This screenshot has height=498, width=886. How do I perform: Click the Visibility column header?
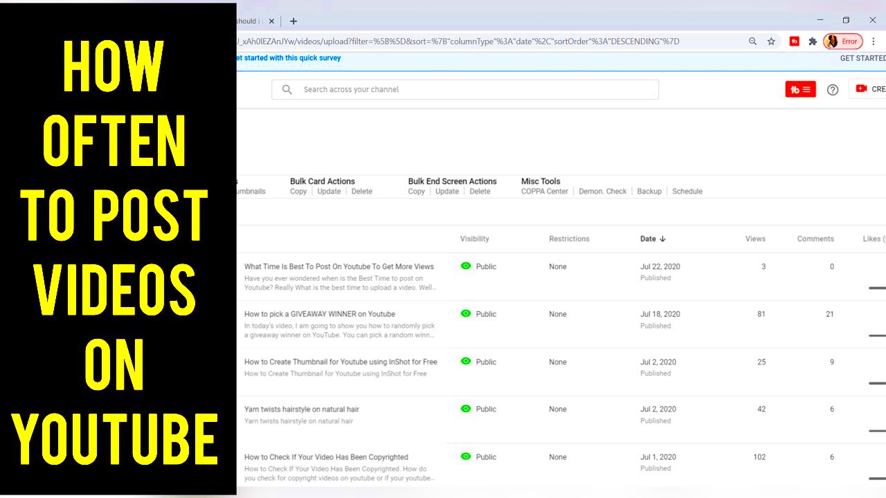pyautogui.click(x=475, y=239)
